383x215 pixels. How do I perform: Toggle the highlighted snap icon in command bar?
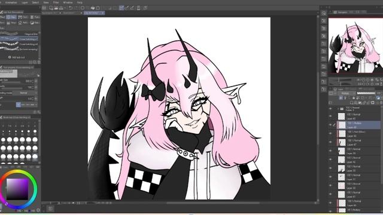(x=121, y=8)
